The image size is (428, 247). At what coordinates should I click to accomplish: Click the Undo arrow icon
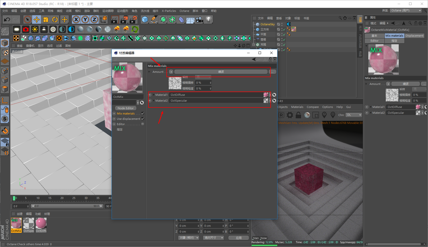pos(7,19)
